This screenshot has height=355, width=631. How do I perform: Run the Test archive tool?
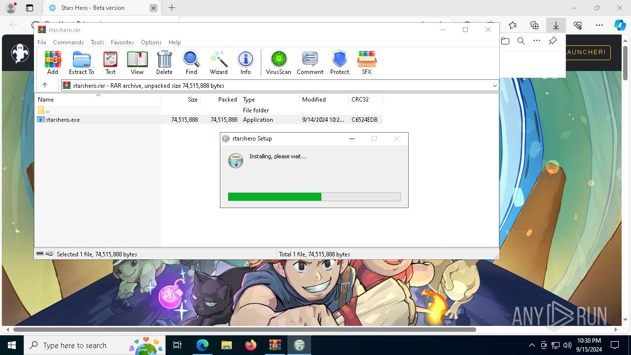point(110,63)
